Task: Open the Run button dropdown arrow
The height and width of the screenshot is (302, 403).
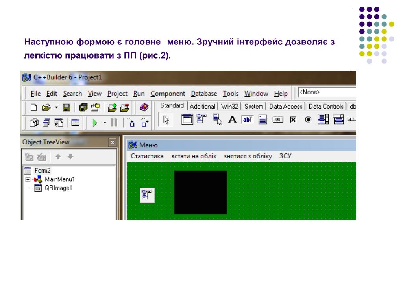Action: (105, 123)
